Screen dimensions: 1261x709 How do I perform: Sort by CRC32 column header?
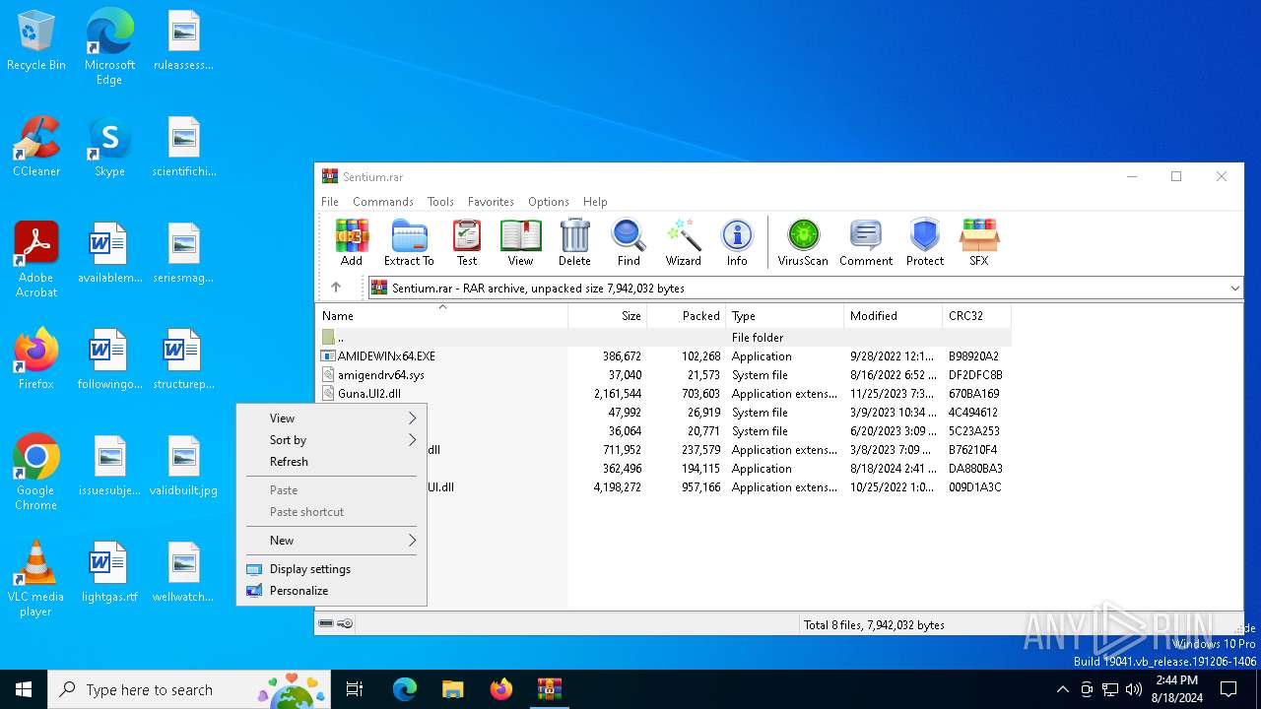[x=977, y=316]
